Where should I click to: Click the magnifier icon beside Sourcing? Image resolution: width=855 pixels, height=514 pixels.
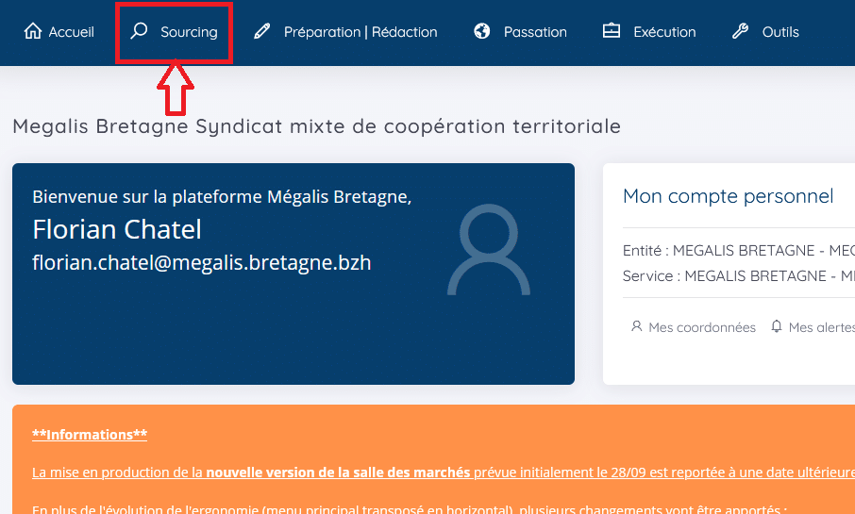[139, 30]
